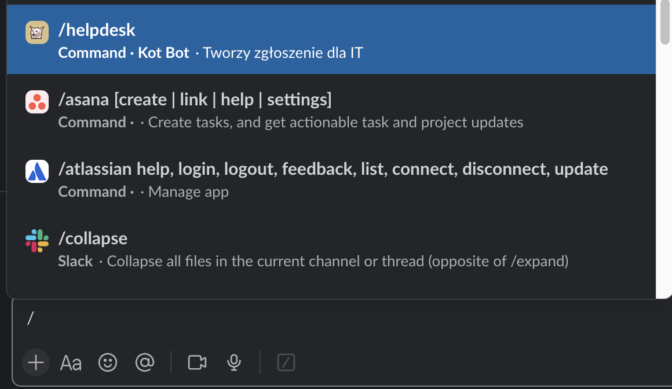Click the Slack multicolor logo icon

(37, 241)
